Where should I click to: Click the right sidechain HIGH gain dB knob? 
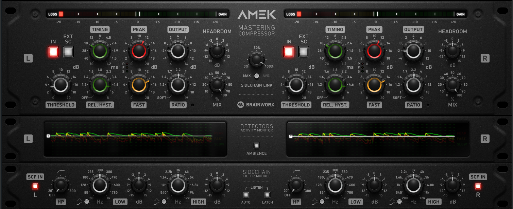(x=452, y=185)
